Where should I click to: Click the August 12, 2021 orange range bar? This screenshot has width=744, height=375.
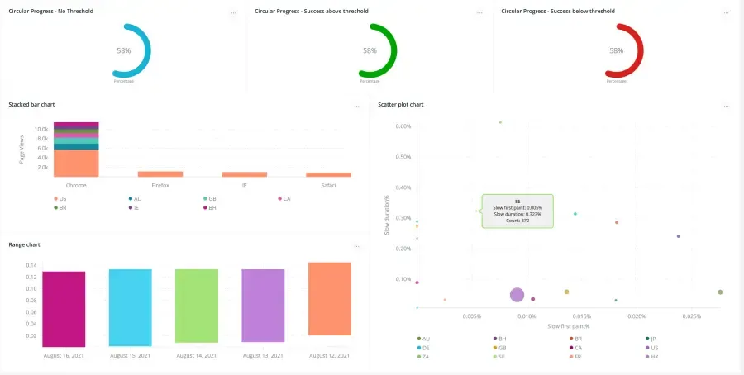329,298
